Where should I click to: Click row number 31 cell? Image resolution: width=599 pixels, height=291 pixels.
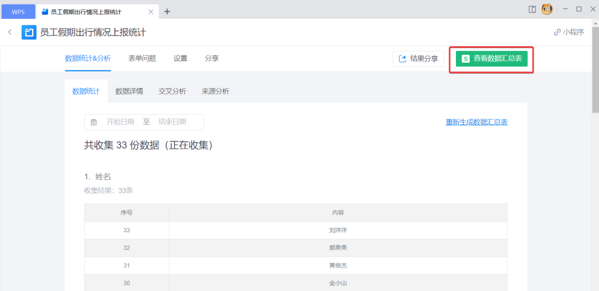pyautogui.click(x=127, y=266)
